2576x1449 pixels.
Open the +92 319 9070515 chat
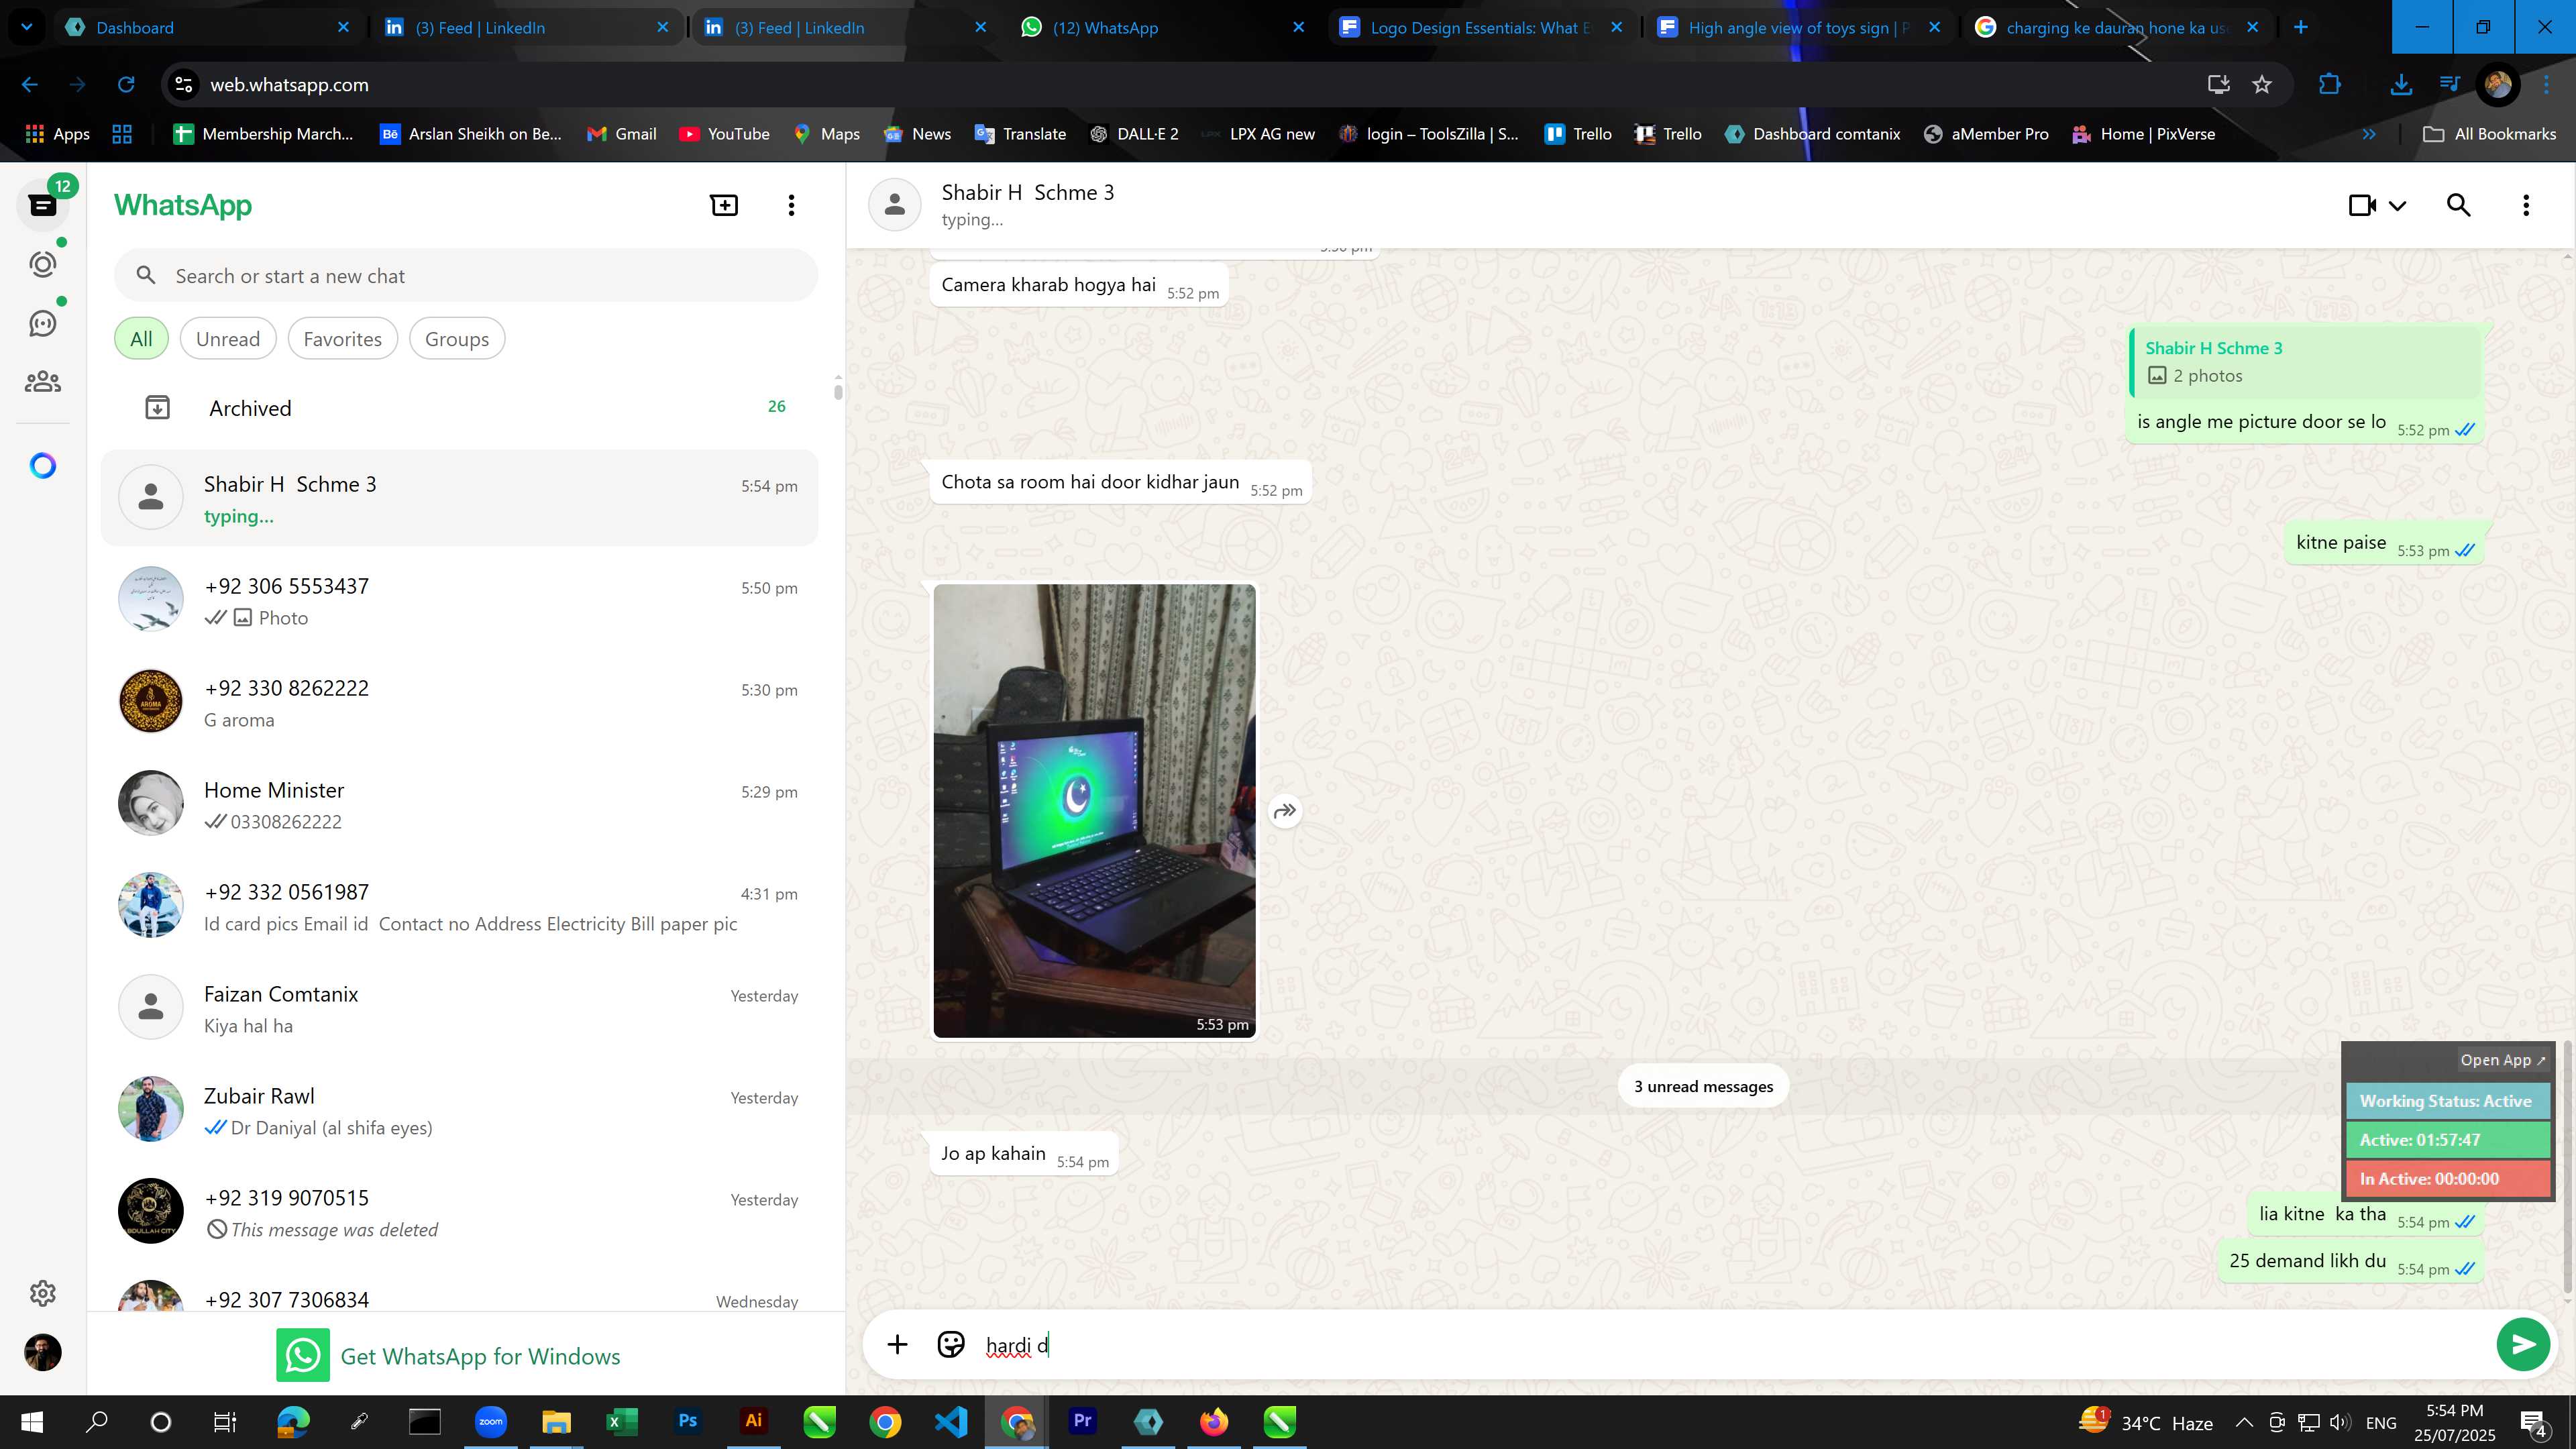point(460,1212)
